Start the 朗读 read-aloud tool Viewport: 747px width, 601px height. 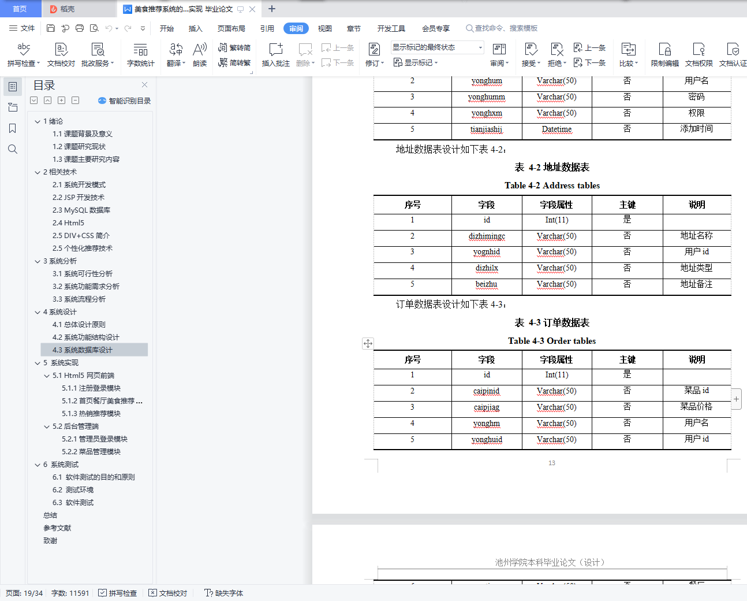[x=200, y=55]
